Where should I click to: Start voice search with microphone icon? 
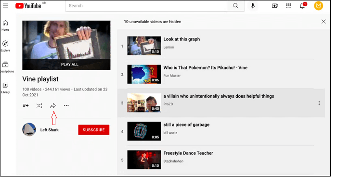point(253,6)
